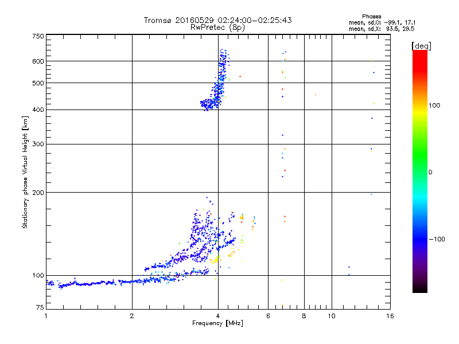Select the 'mean, sd,O: -99.1, 17.1' line
This screenshot has width=459, height=344.
tap(382, 22)
